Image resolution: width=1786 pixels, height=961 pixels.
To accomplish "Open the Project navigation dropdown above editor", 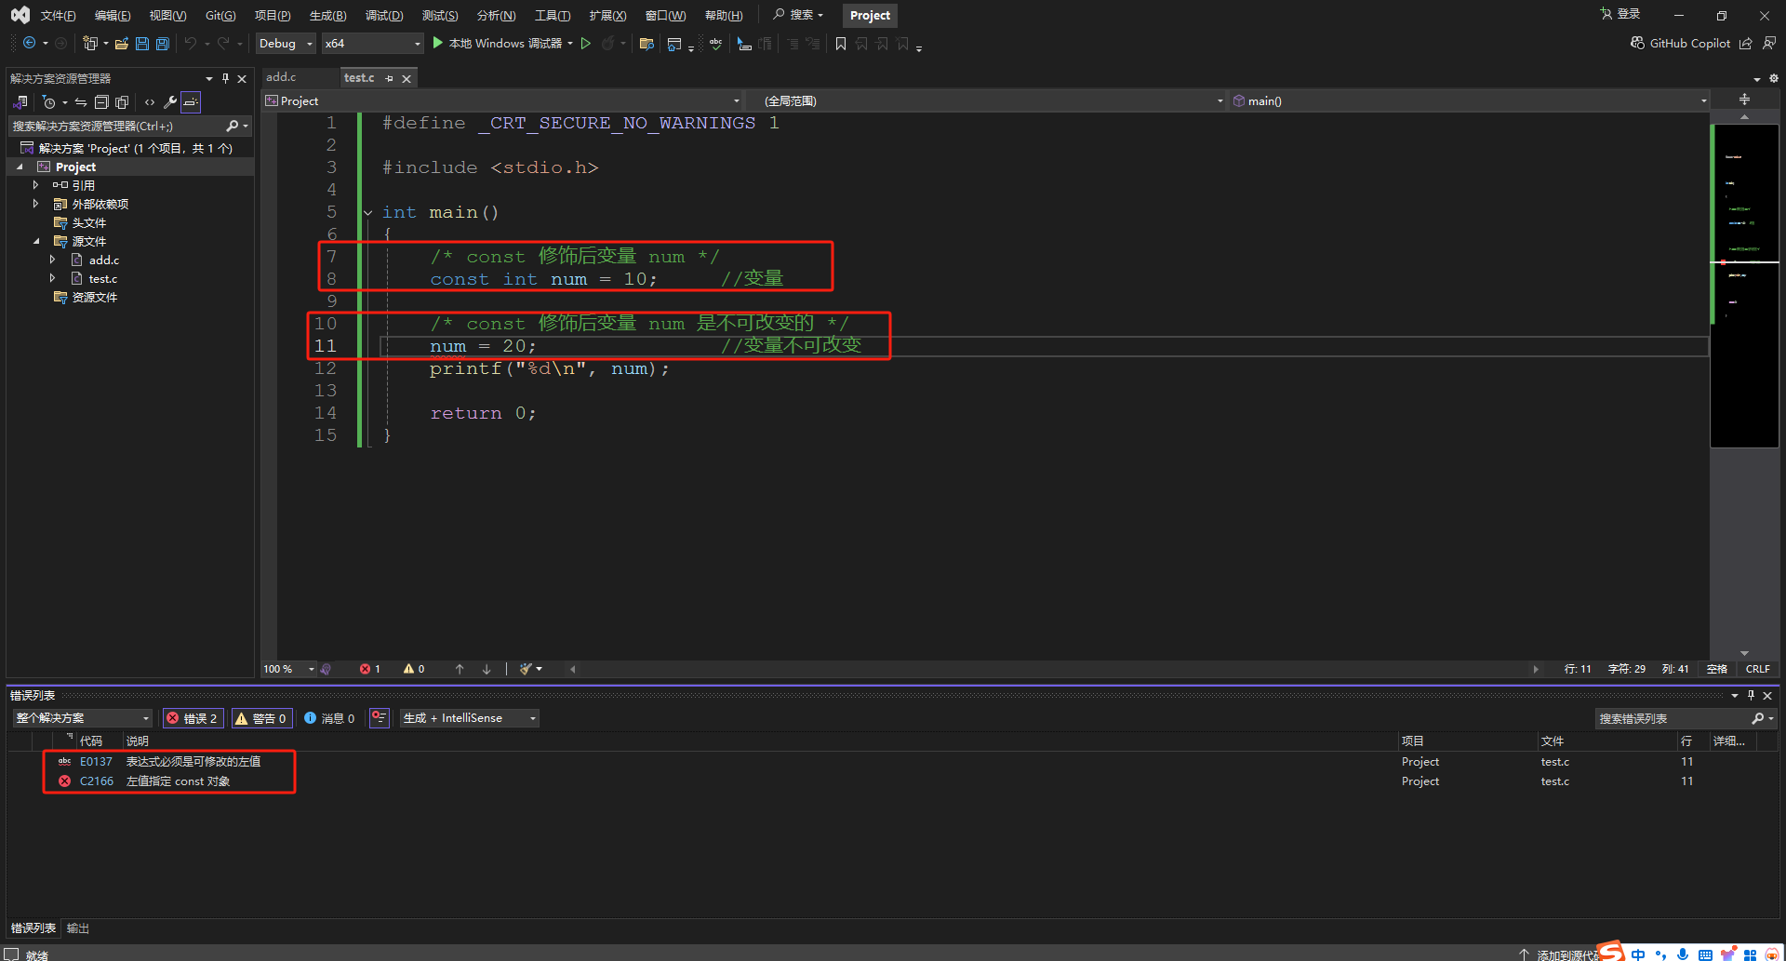I will click(503, 100).
